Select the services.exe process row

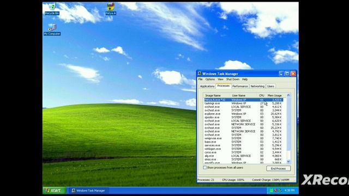[x=244, y=145]
